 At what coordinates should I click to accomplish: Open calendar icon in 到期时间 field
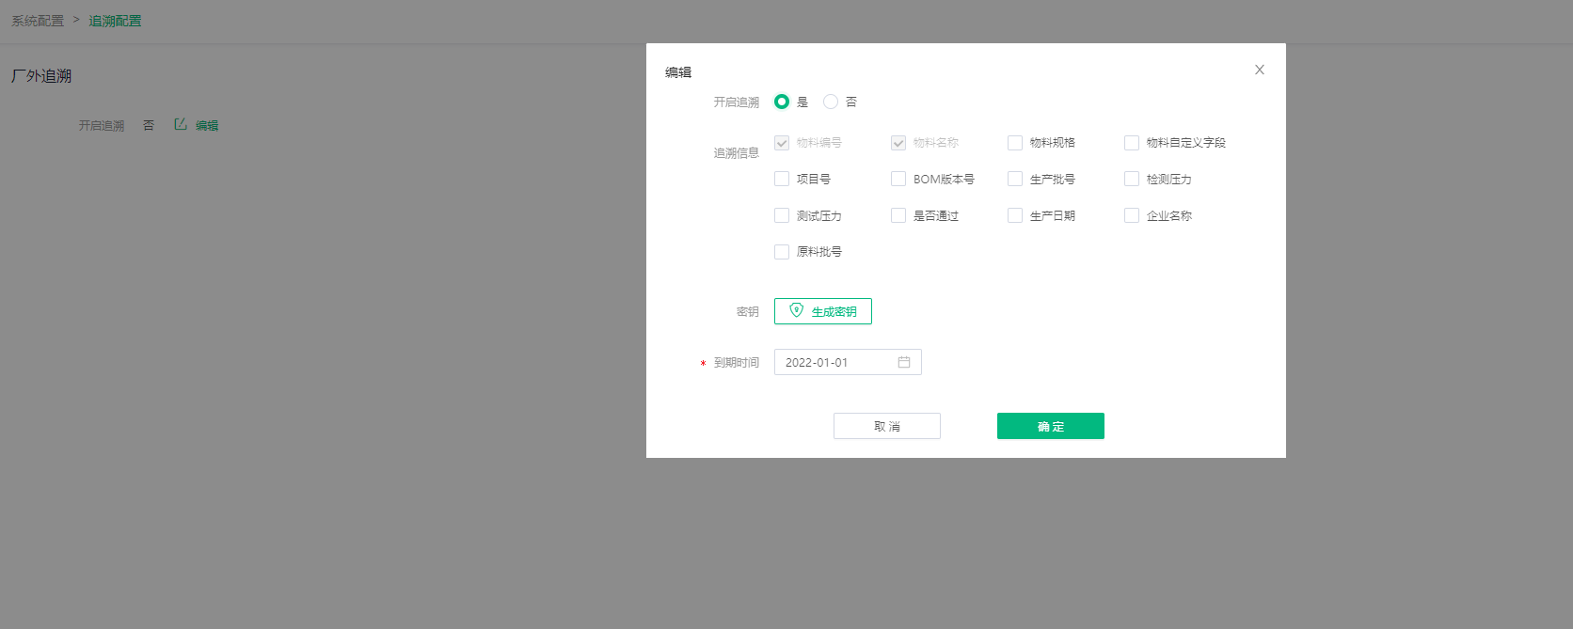point(904,362)
